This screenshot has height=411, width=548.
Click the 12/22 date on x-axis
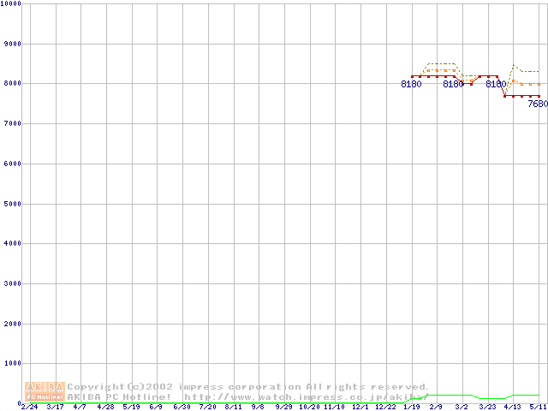pos(385,407)
